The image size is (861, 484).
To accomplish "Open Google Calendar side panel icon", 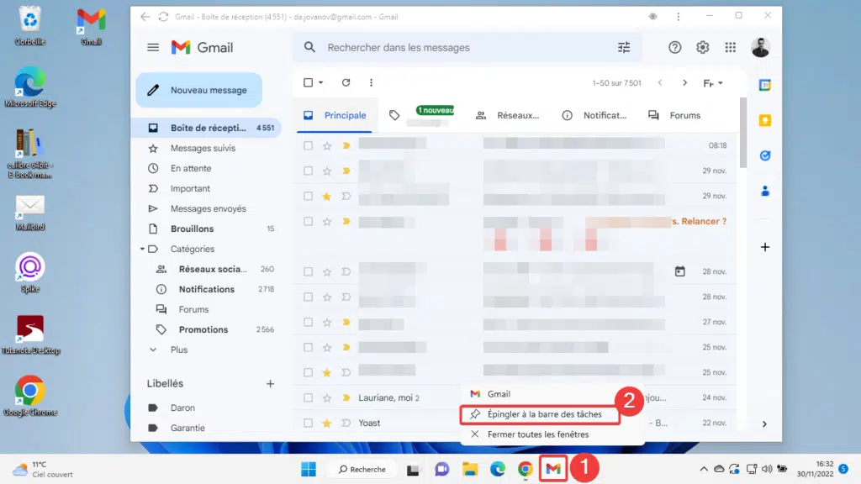I will [x=765, y=85].
